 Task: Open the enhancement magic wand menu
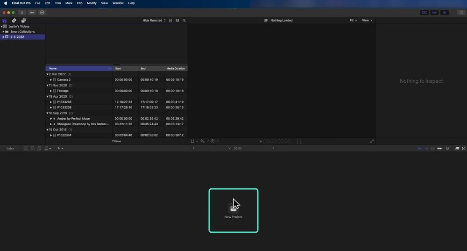coord(204,141)
